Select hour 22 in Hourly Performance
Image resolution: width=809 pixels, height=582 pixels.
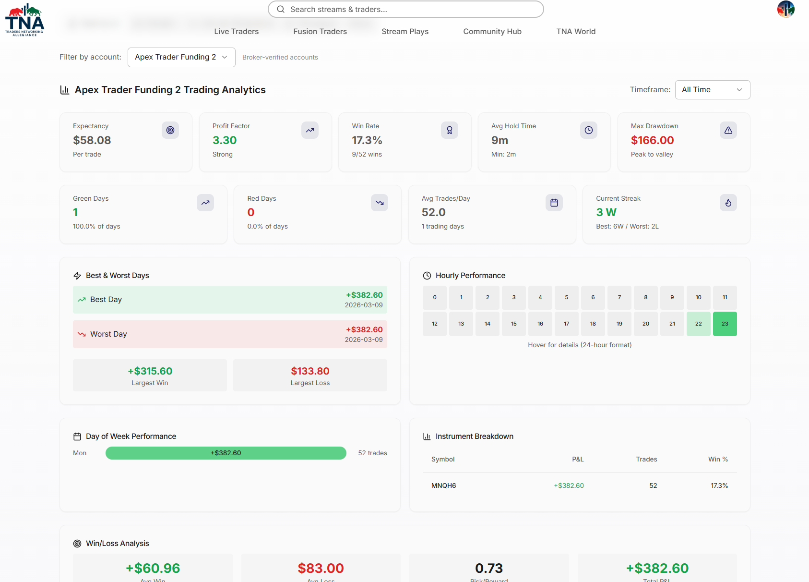coord(699,324)
